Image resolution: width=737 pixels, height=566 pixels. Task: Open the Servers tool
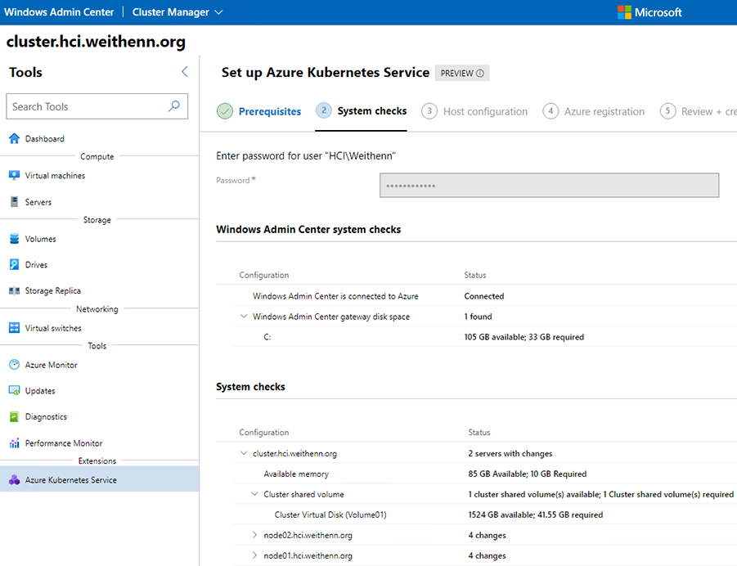coord(38,202)
